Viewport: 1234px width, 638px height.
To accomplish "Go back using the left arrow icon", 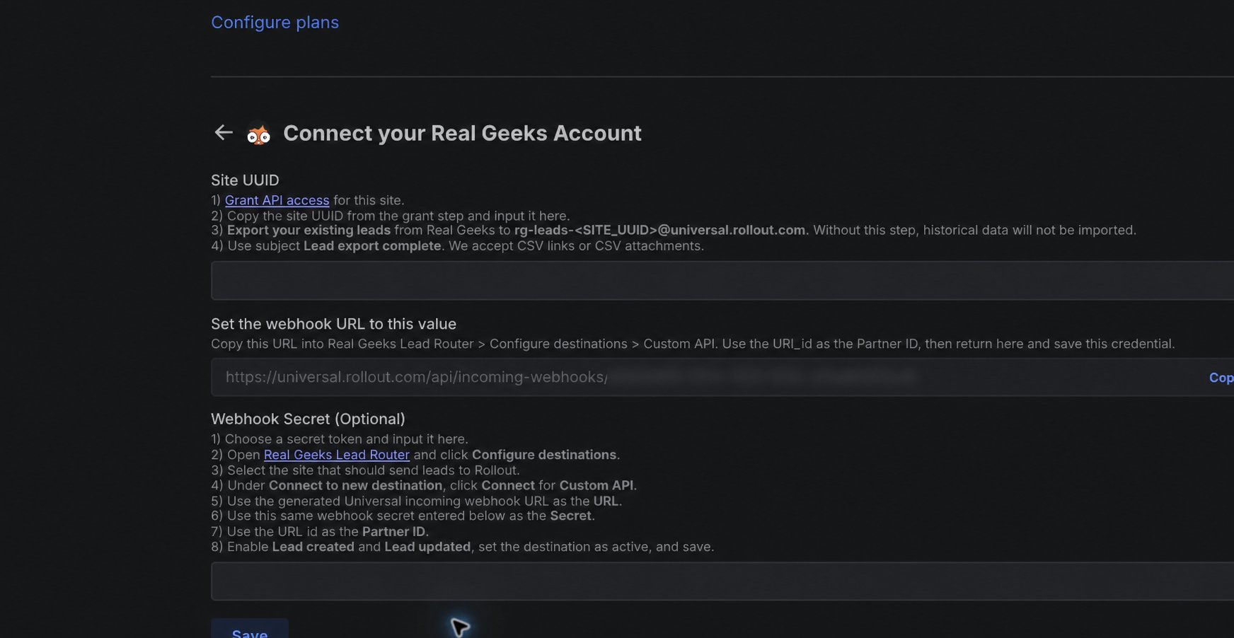I will [x=224, y=132].
